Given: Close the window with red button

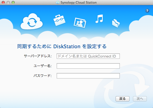Looking at the screenshot, I should click(x=3, y=3).
